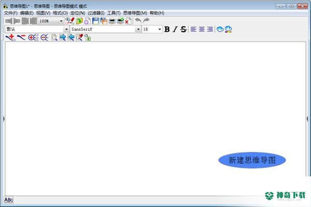Click the Undo arrow icon
This screenshot has height=207, width=311.
[138, 21]
